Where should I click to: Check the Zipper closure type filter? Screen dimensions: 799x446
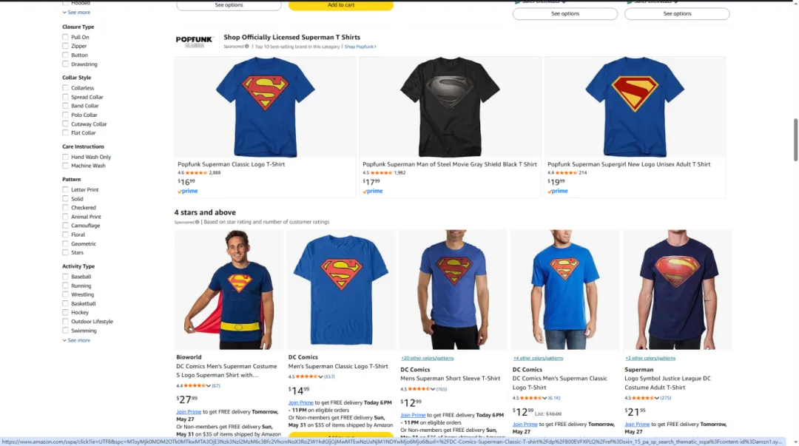point(65,46)
